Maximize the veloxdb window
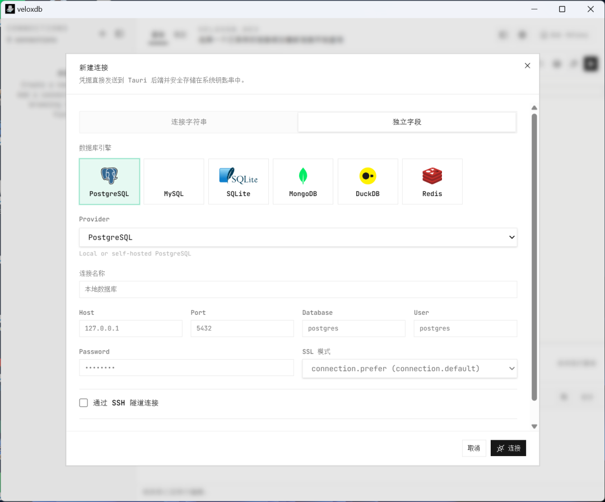The image size is (605, 502). pos(562,9)
